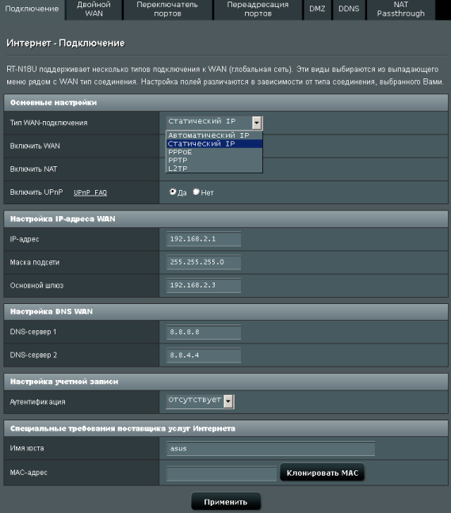Open the Двойной WAN tab
Image resolution: width=451 pixels, height=513 pixels.
coord(94,9)
